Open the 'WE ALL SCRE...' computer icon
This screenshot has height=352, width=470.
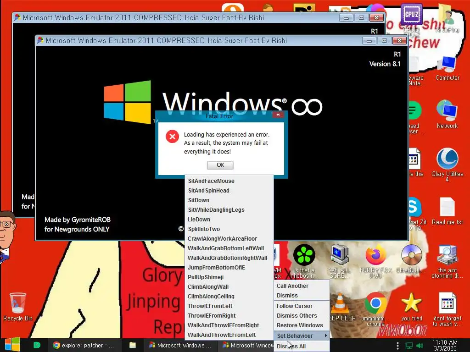click(x=340, y=261)
